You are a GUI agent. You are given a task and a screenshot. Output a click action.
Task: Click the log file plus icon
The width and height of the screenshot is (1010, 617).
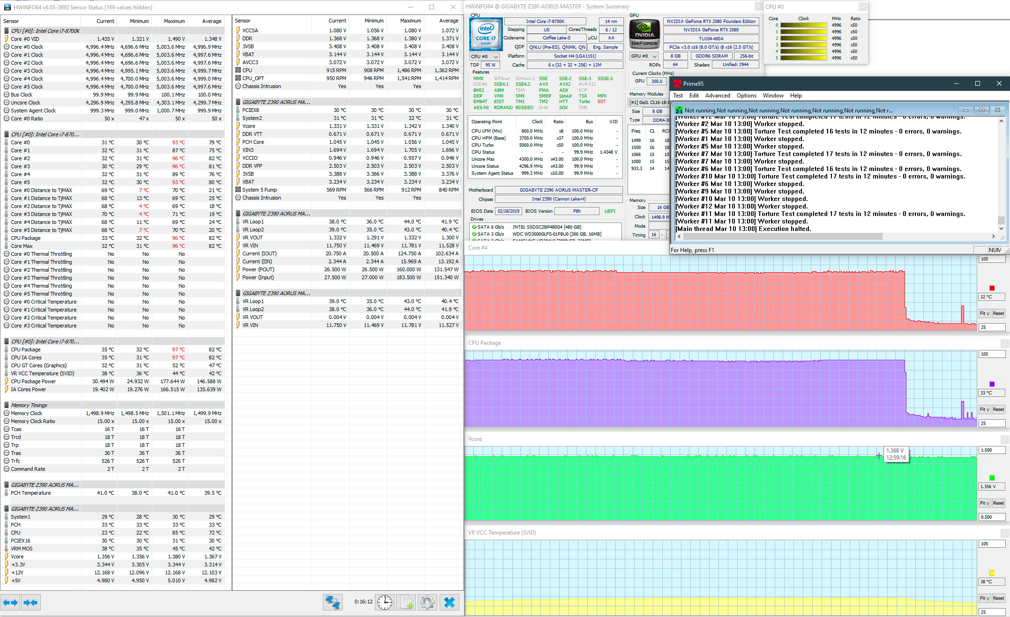coord(406,602)
